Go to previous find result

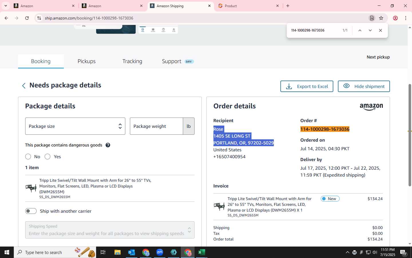pyautogui.click(x=360, y=30)
